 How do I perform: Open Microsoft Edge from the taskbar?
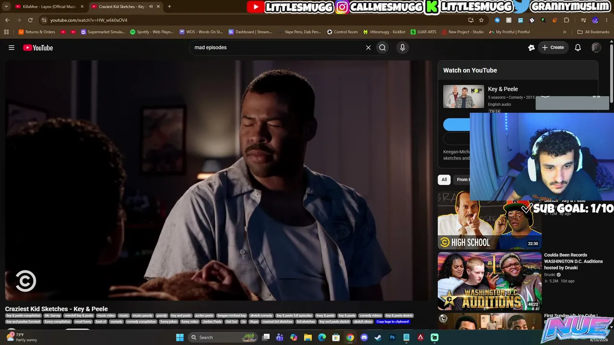pos(322,337)
